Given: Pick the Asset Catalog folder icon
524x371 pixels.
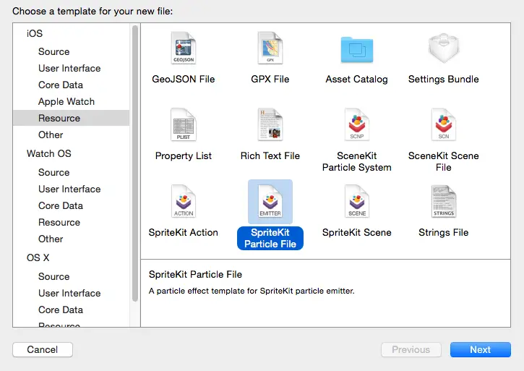Looking at the screenshot, I should (356, 49).
